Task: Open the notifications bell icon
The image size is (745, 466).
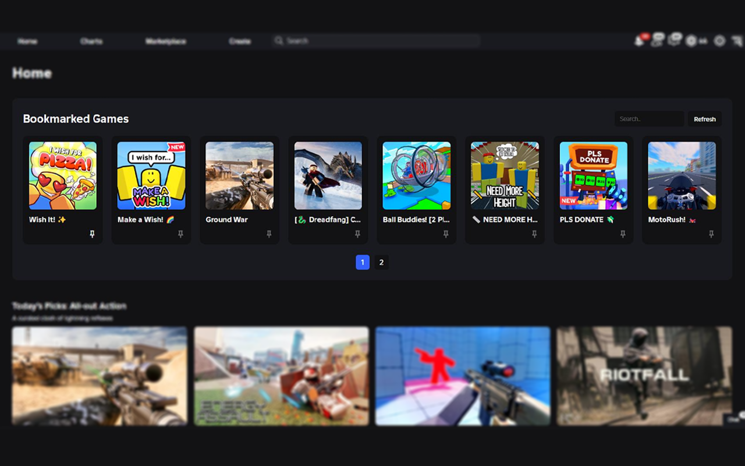Action: pyautogui.click(x=639, y=41)
